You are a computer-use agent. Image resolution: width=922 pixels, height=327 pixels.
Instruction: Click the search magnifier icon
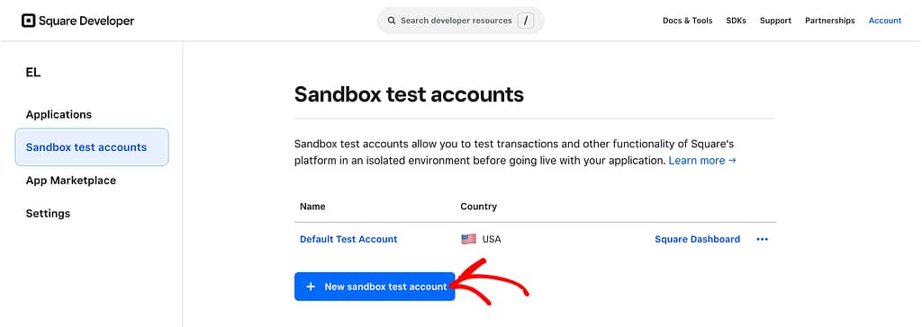tap(392, 21)
